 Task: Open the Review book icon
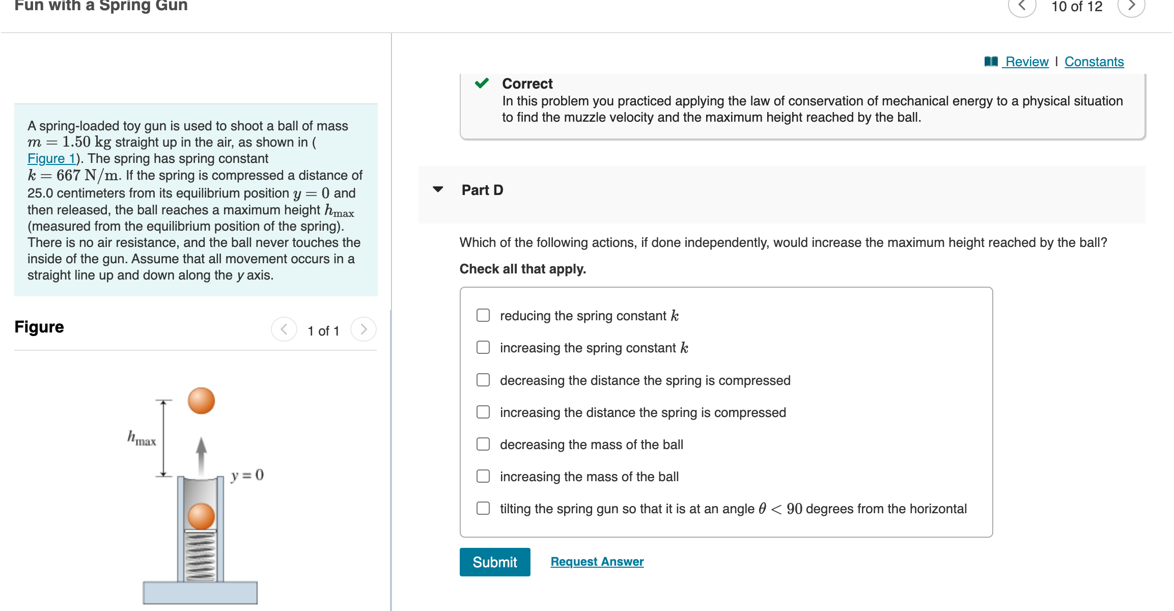click(x=990, y=61)
